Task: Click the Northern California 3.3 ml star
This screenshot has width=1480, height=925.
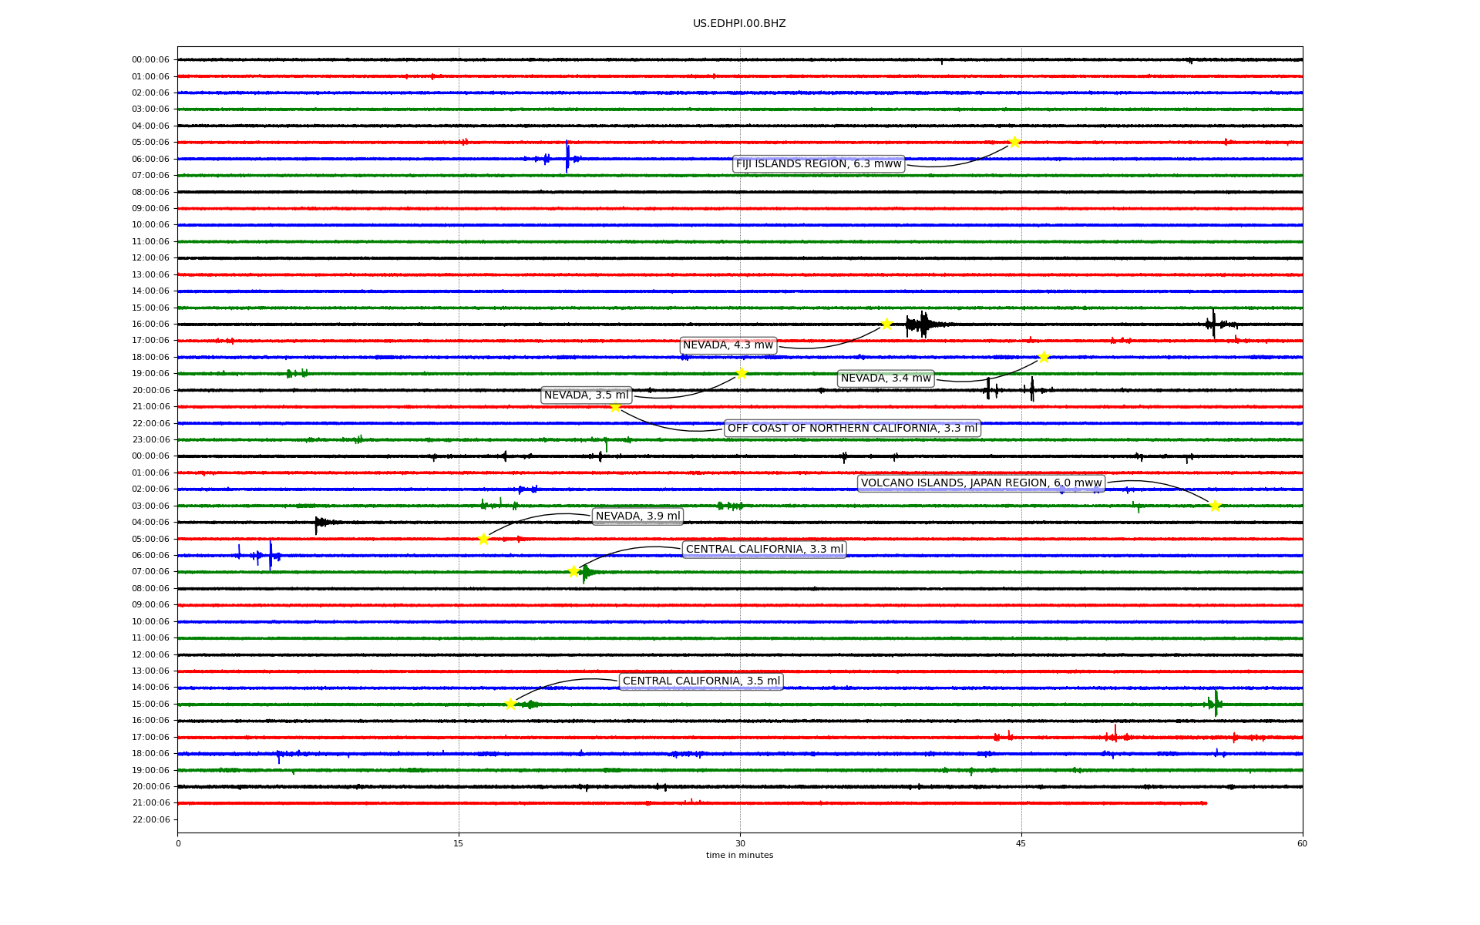Action: (615, 407)
